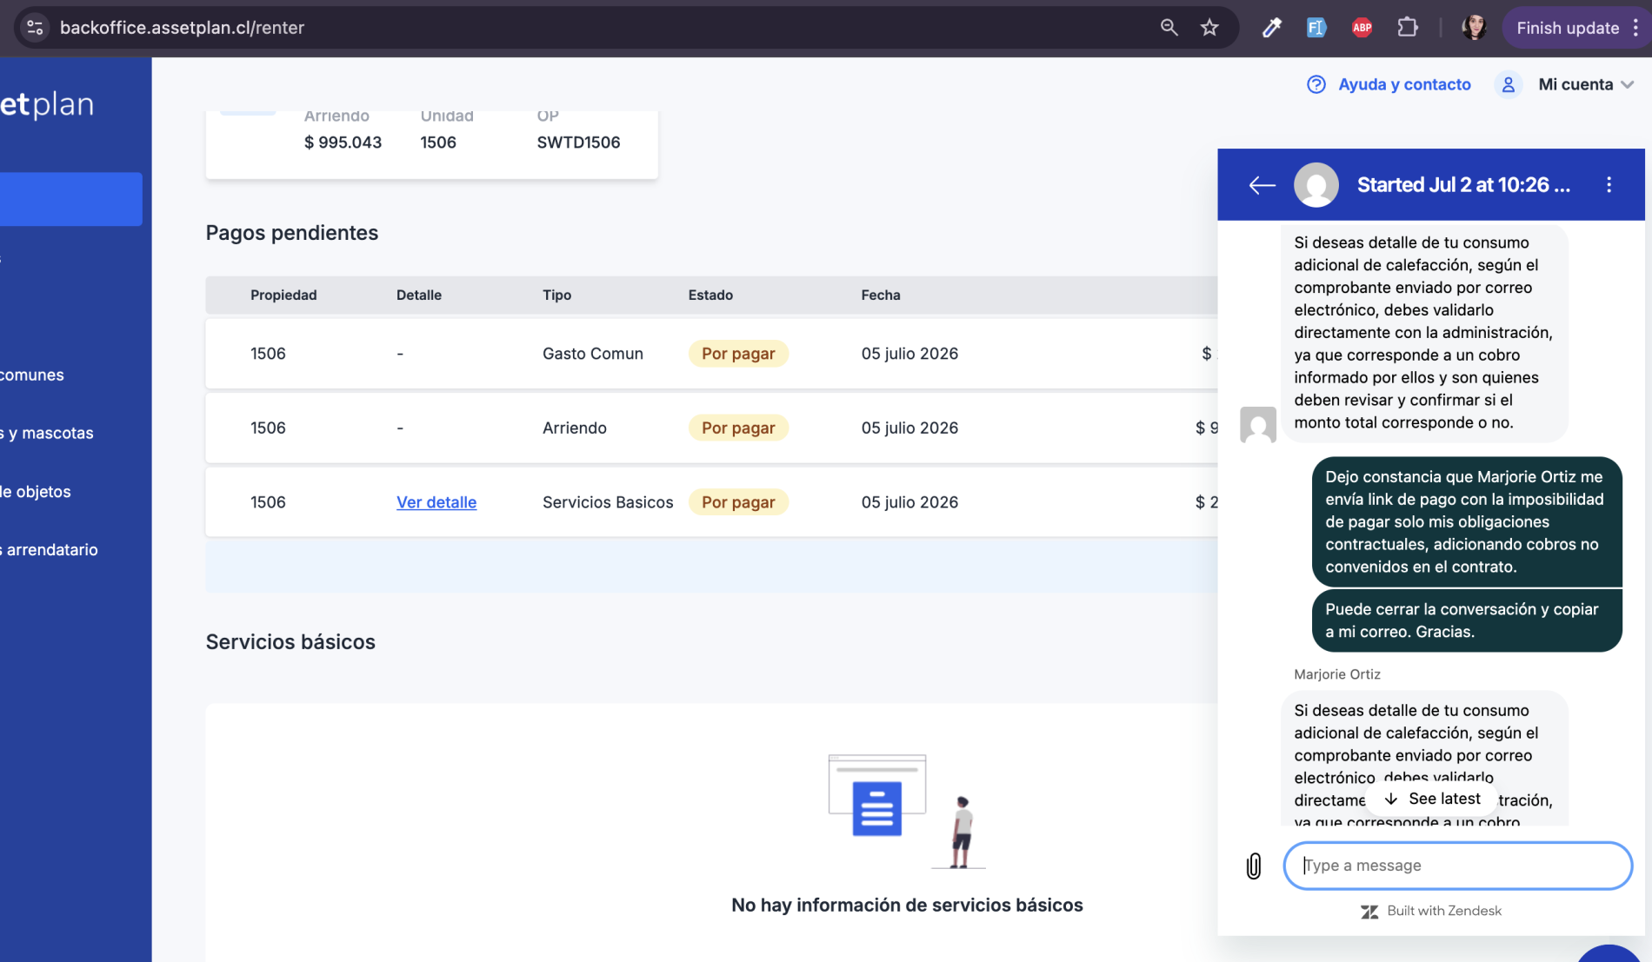This screenshot has height=962, width=1652.
Task: Open the sidebar item ending in comunes
Action: click(x=32, y=375)
